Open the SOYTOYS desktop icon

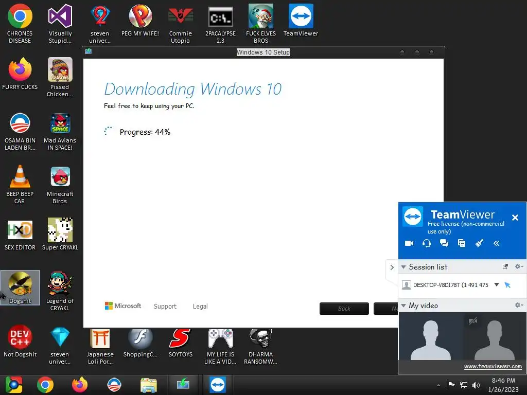(181, 342)
